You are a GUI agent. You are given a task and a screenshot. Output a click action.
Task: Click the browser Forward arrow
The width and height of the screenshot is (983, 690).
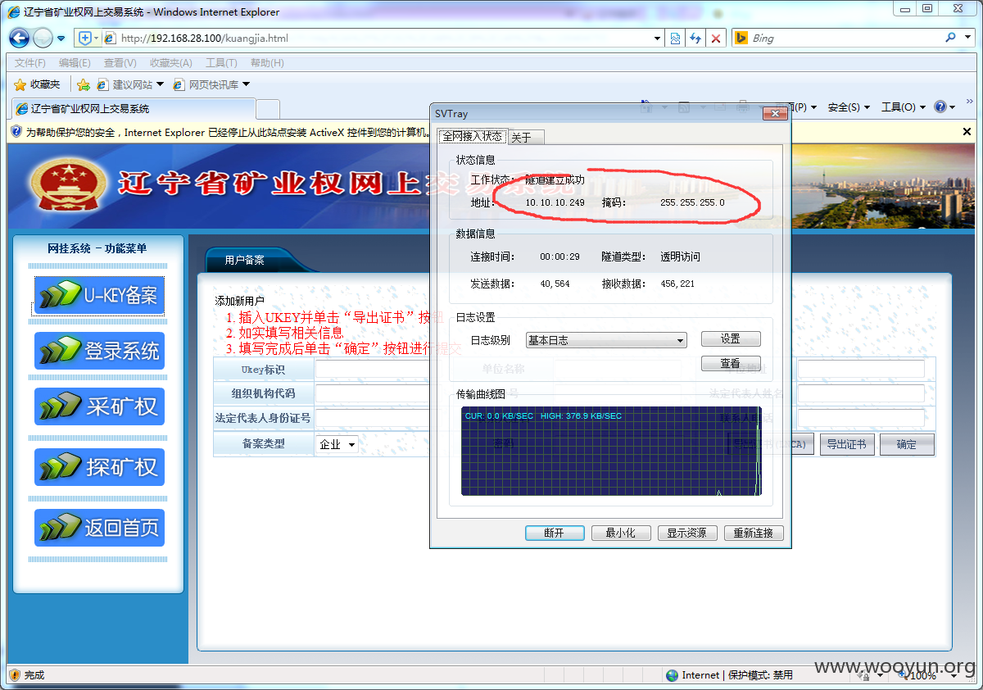pos(43,38)
